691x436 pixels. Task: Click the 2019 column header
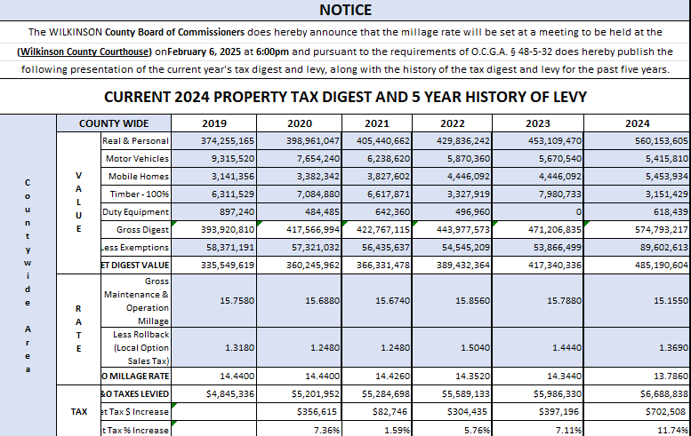pos(213,123)
